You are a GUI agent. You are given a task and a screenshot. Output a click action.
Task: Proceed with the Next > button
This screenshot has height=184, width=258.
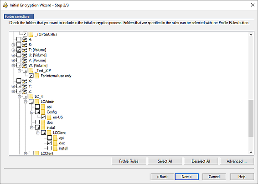point(187,177)
